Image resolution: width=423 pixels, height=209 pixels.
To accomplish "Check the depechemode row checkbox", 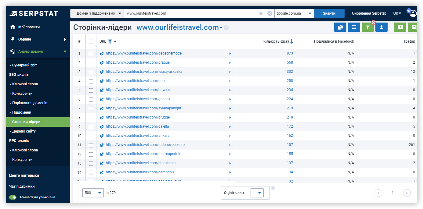I will tap(91, 54).
